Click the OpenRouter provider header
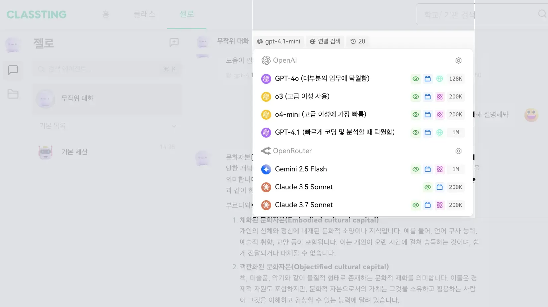 click(286, 151)
